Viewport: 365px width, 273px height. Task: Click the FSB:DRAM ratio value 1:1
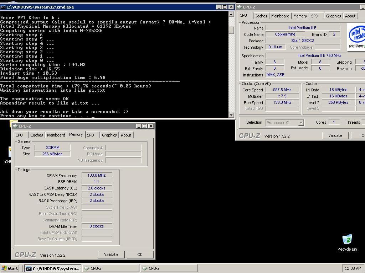tap(97, 182)
